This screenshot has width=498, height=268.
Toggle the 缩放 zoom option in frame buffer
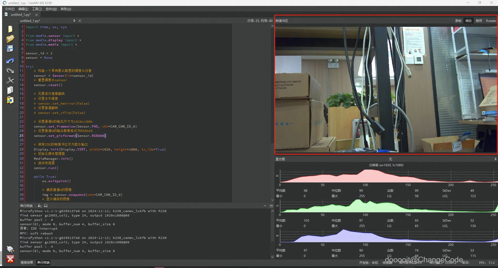[468, 21]
